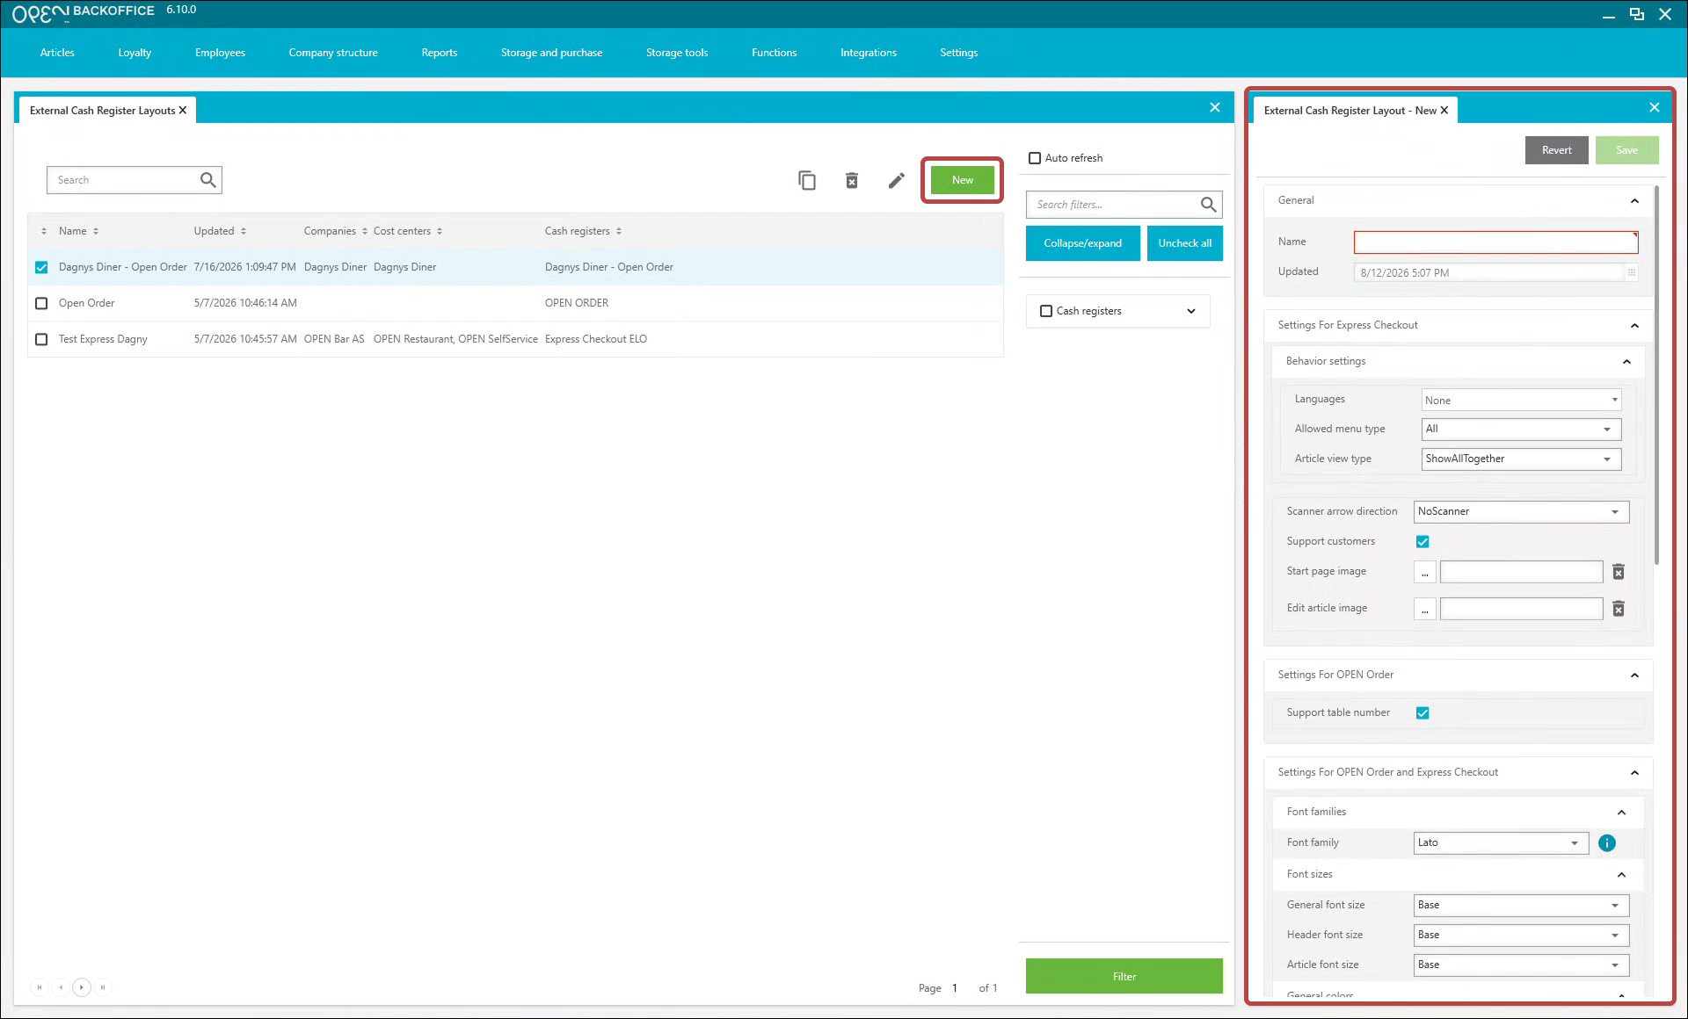Viewport: 1688px width, 1019px height.
Task: Delete the Start page image
Action: click(1619, 572)
